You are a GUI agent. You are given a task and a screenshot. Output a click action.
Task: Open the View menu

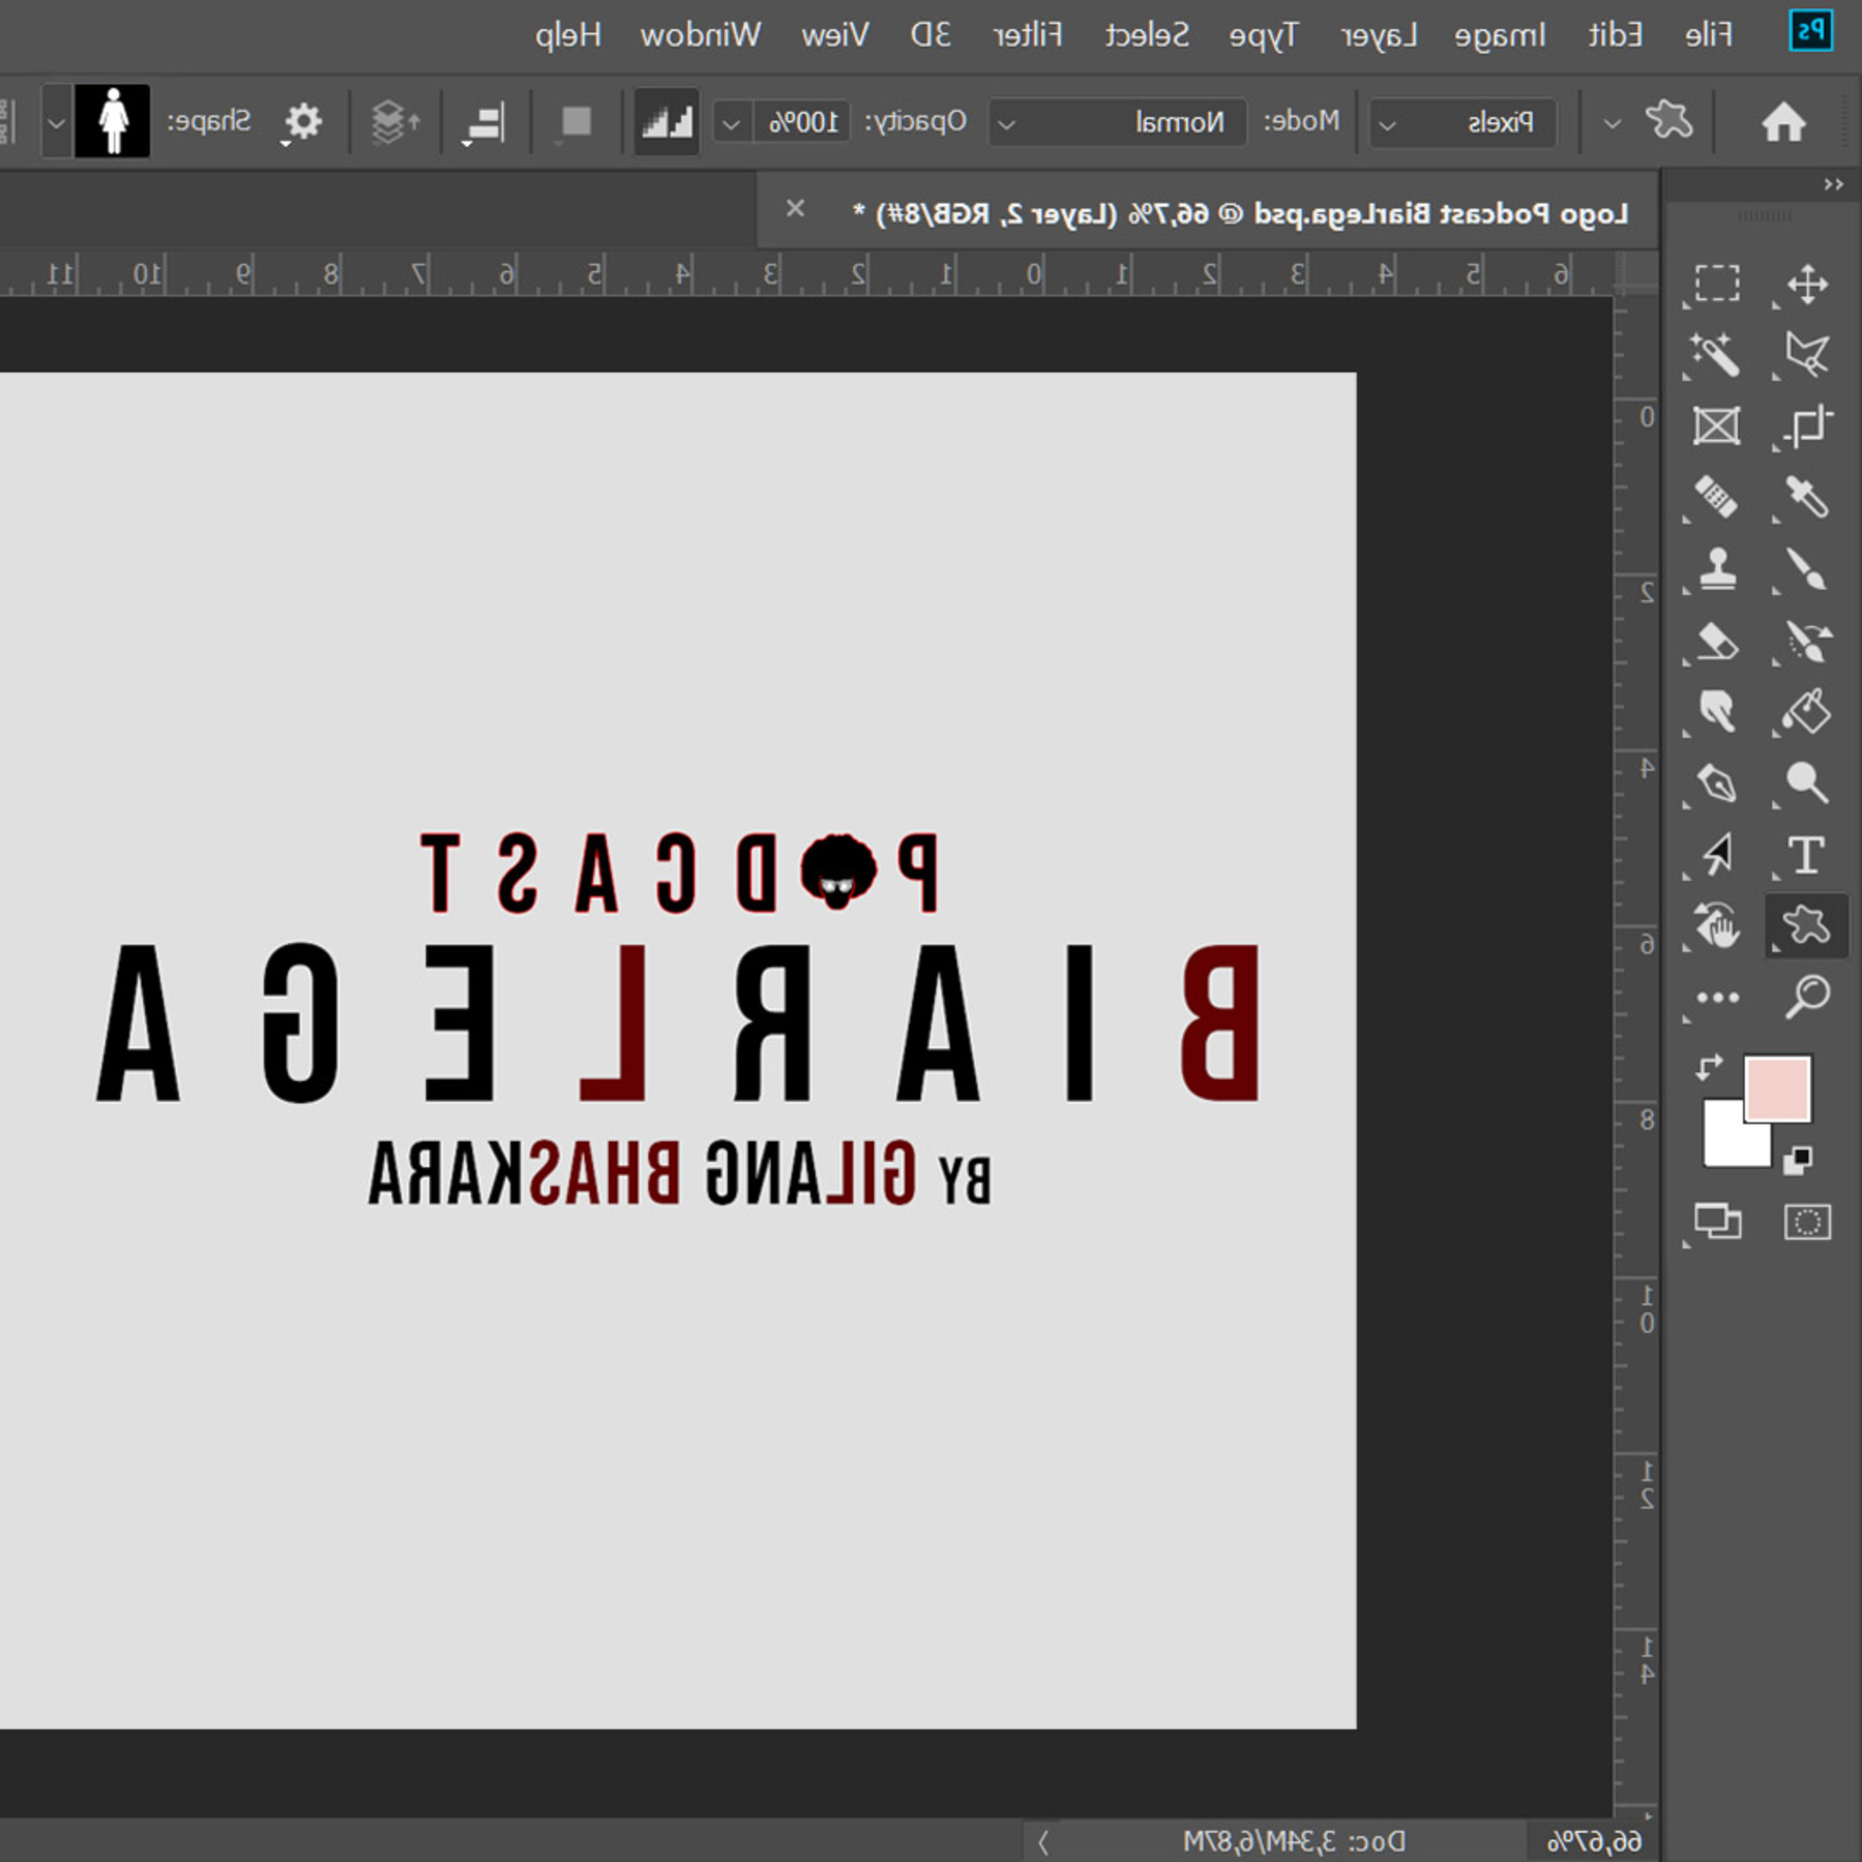tap(835, 35)
